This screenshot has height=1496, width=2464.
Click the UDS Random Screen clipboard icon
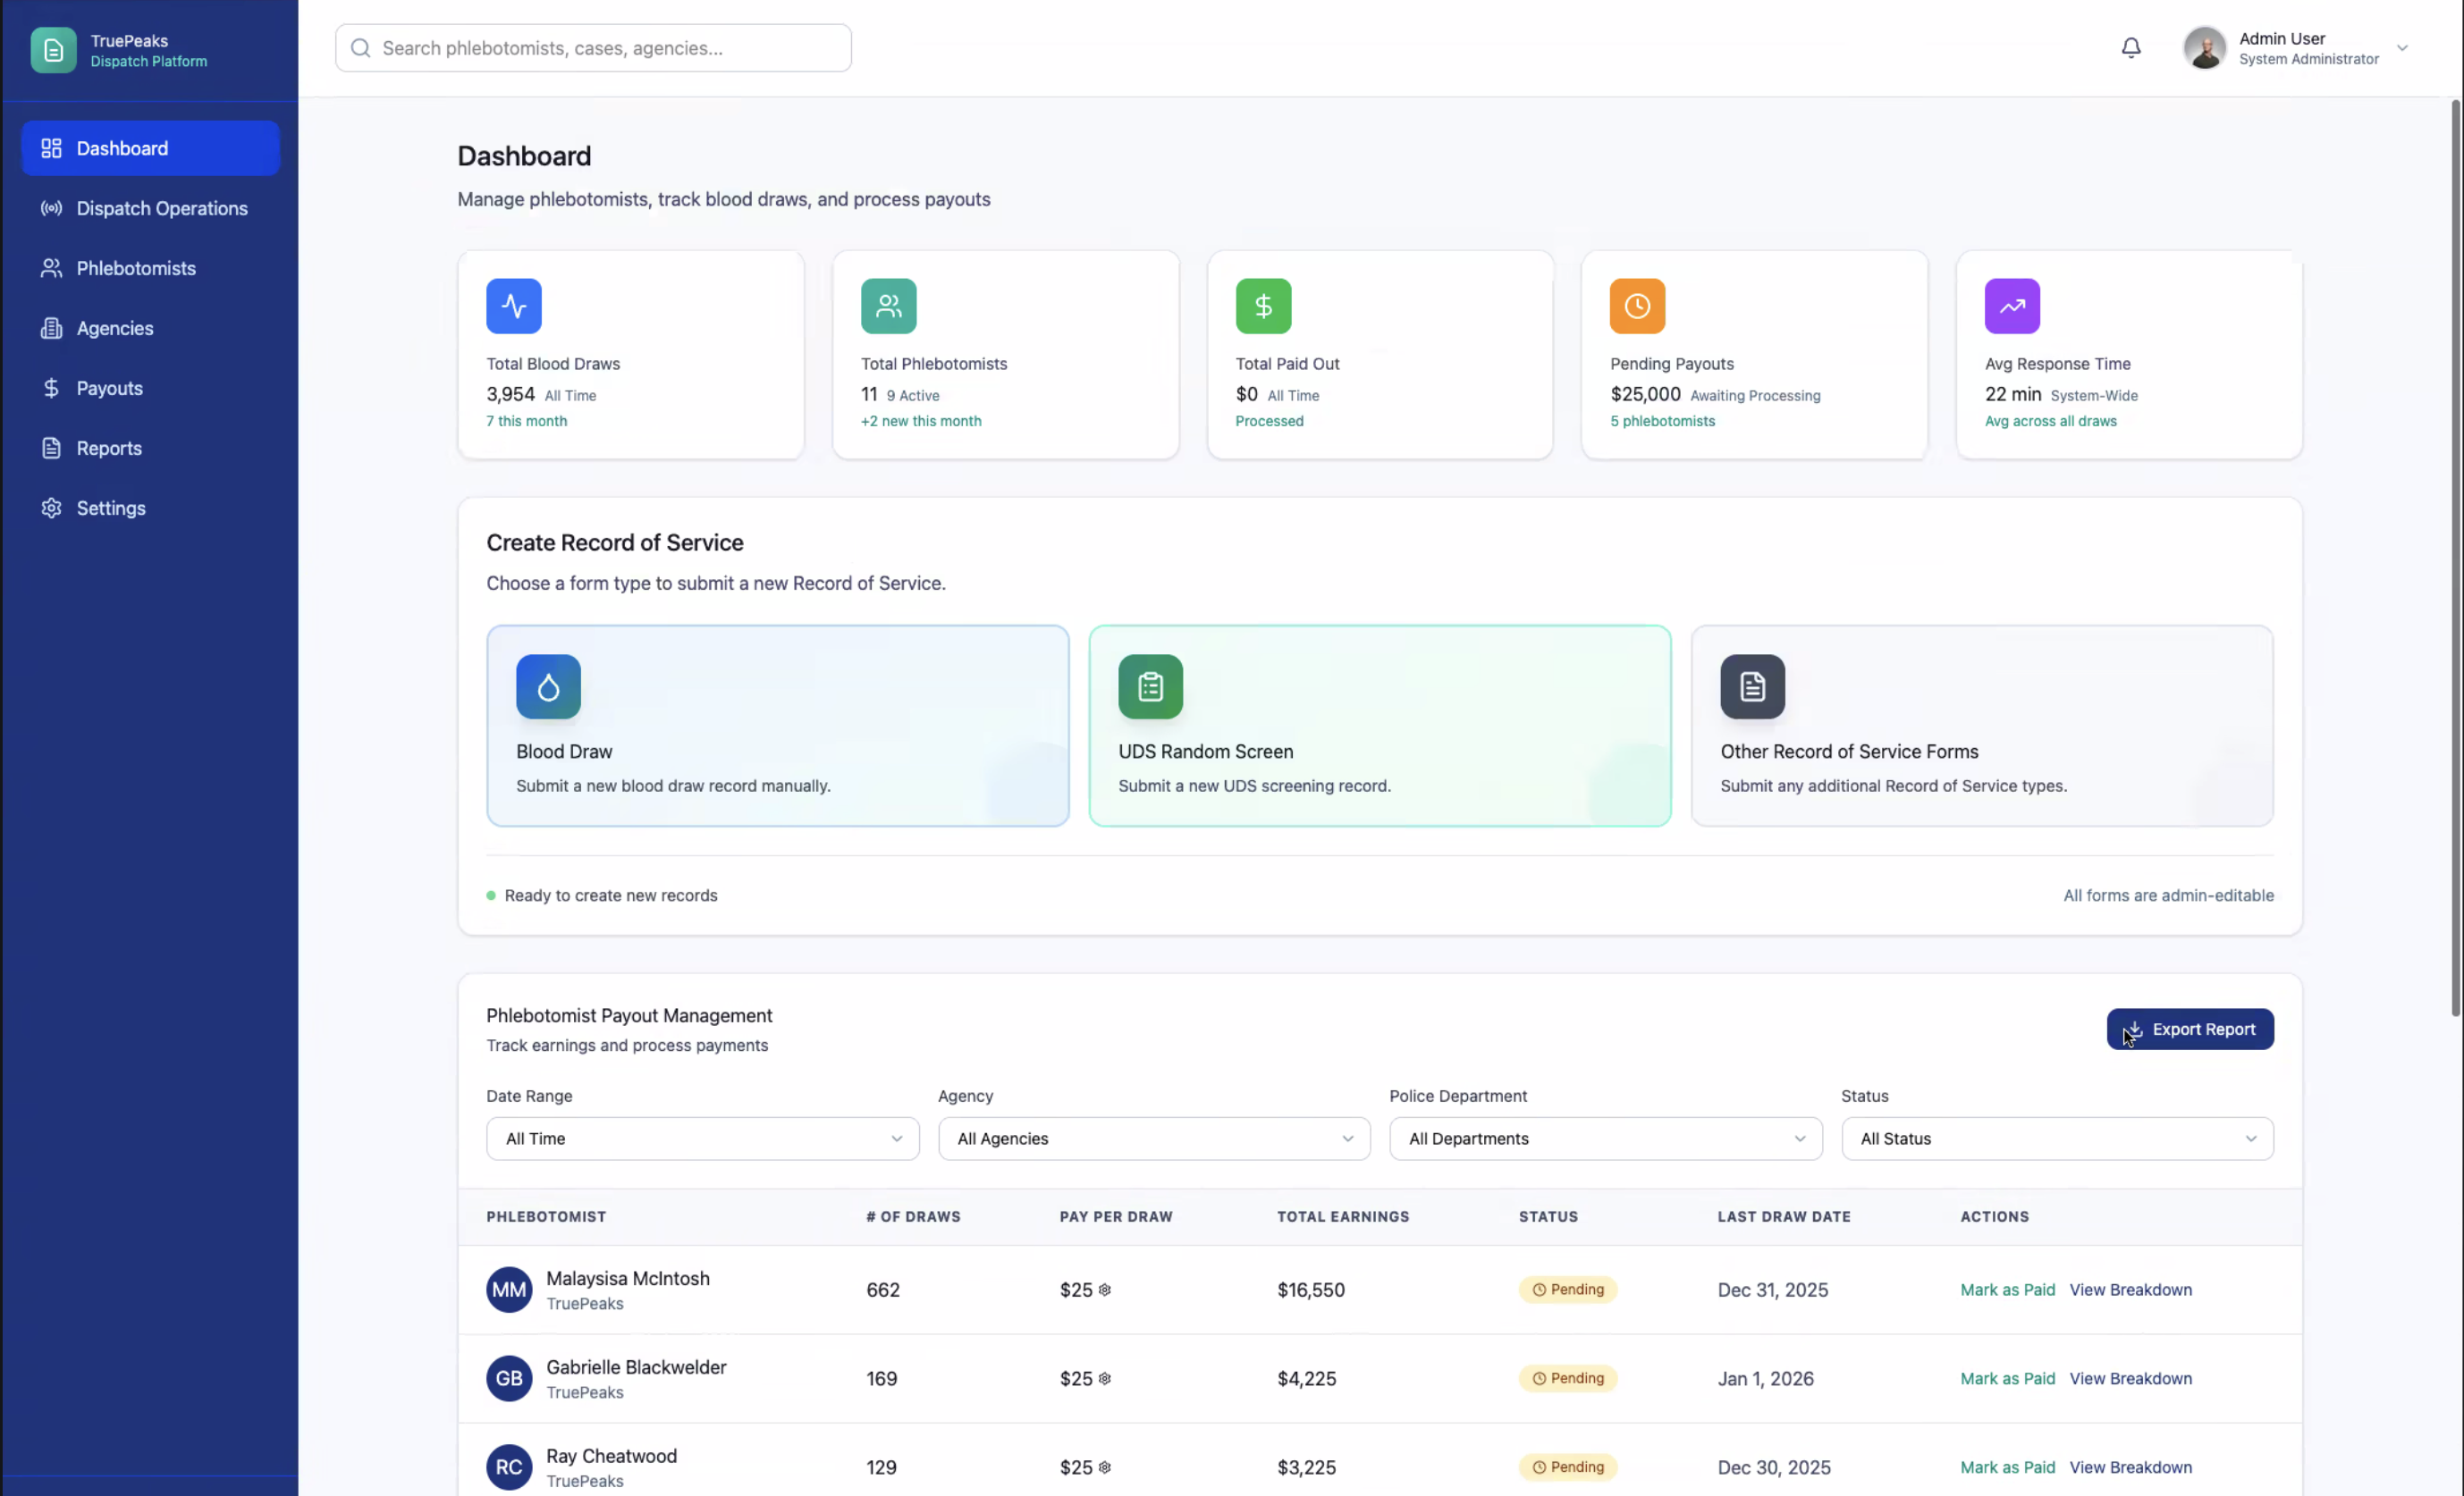(1150, 686)
